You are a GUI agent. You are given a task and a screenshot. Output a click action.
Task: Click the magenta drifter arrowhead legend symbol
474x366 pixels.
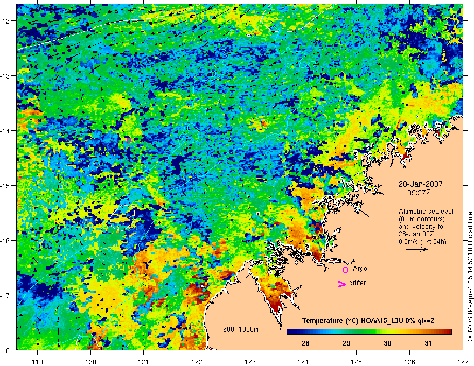342,284
